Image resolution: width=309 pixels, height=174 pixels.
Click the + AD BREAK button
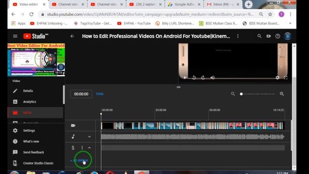pyautogui.click(x=79, y=160)
